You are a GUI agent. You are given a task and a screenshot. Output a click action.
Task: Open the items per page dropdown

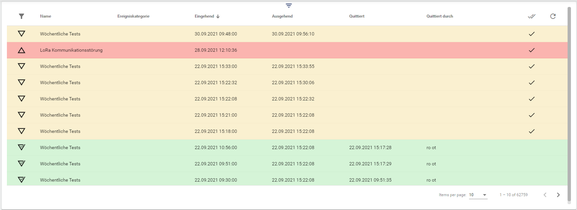(x=478, y=195)
